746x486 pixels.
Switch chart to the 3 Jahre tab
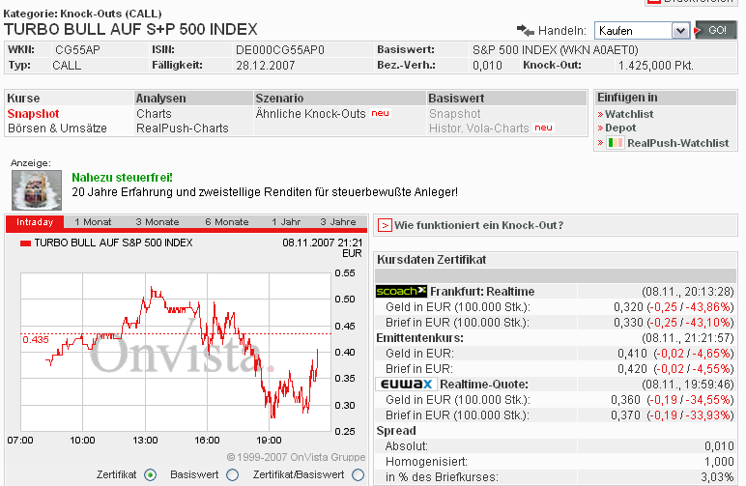point(337,222)
